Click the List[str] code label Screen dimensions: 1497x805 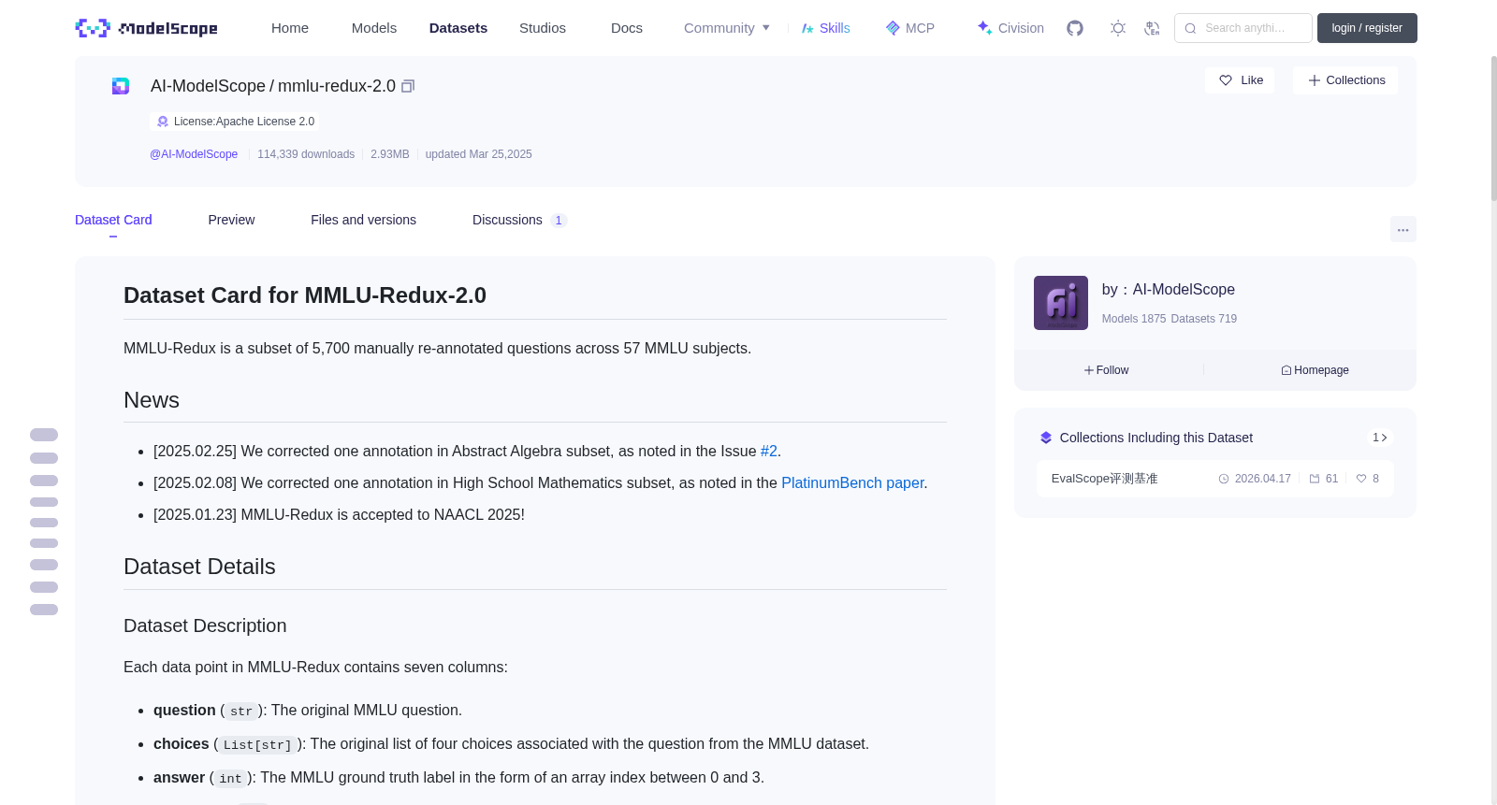pos(257,745)
